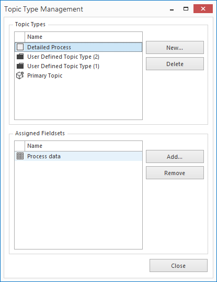Minimize the Topic Type Management window
This screenshot has width=217, height=282.
172,9
